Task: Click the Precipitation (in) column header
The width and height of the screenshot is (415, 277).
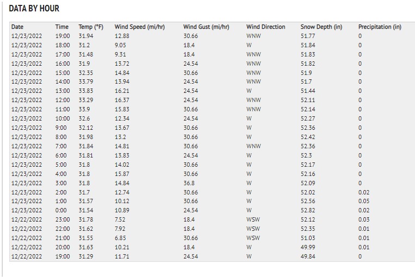Action: (x=380, y=27)
